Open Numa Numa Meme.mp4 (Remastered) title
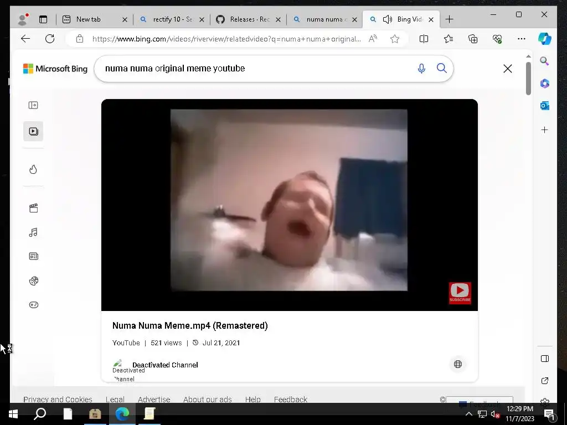Viewport: 567px width, 425px height. tap(190, 325)
